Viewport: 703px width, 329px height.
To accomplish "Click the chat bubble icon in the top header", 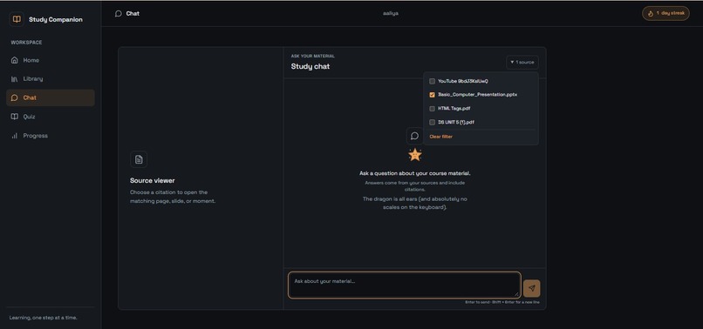I will tap(119, 13).
